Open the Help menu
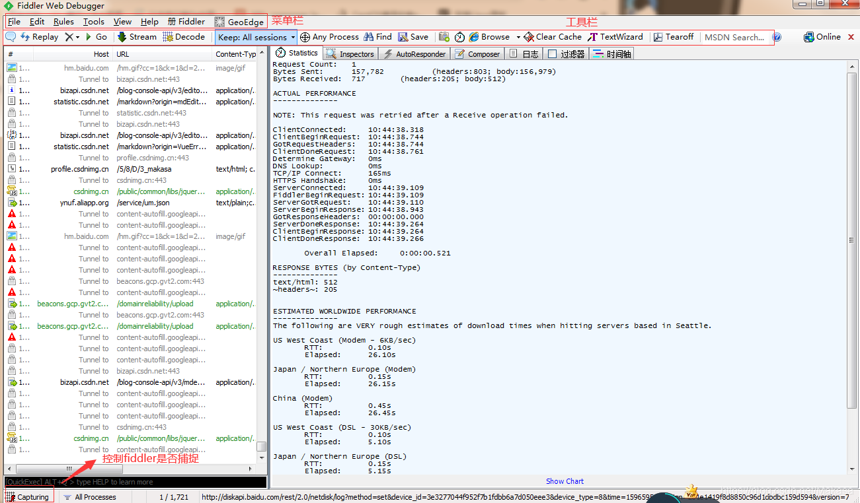The width and height of the screenshot is (860, 503). [x=149, y=22]
